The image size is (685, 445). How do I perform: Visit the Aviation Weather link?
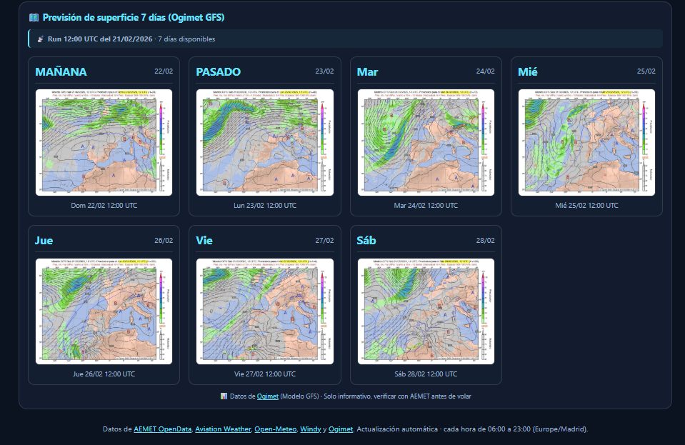point(223,429)
